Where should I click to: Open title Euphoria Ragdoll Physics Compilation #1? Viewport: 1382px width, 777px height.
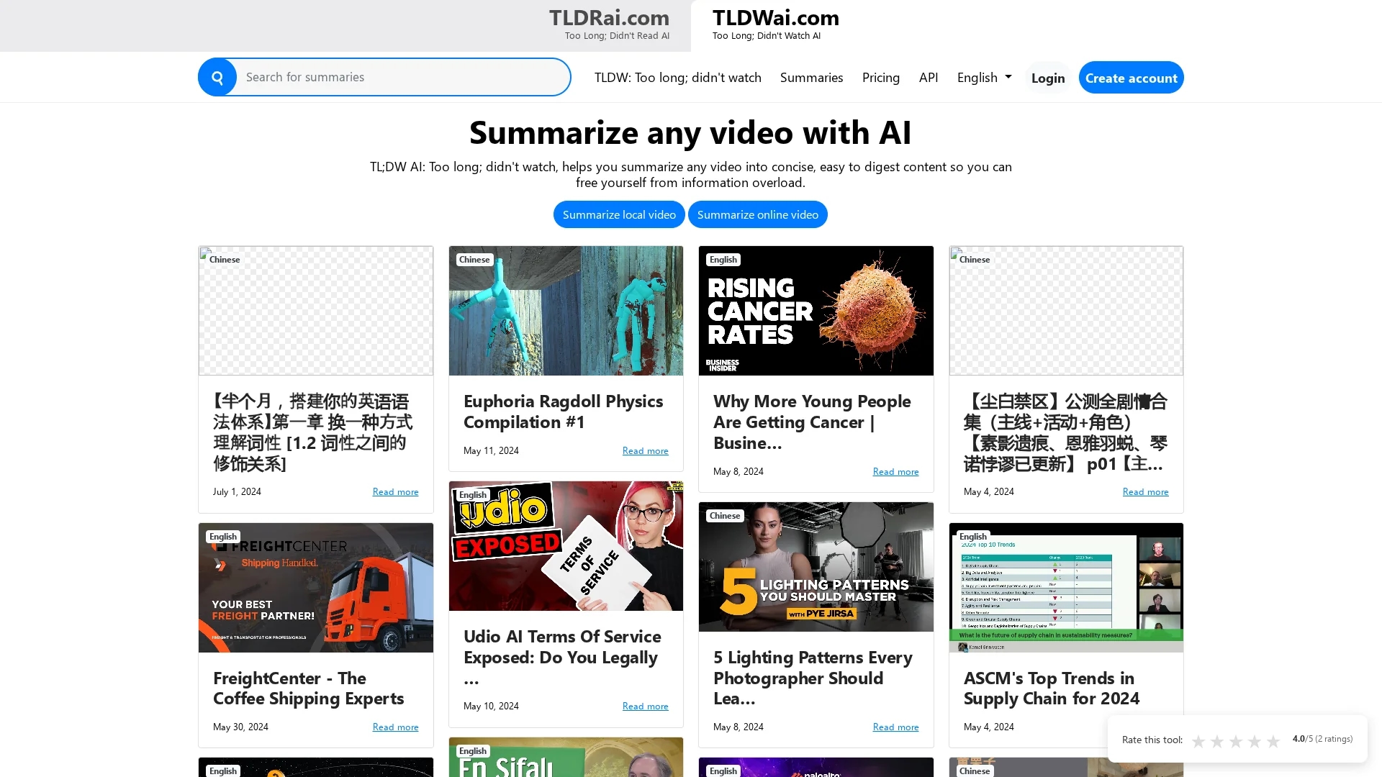point(563,412)
